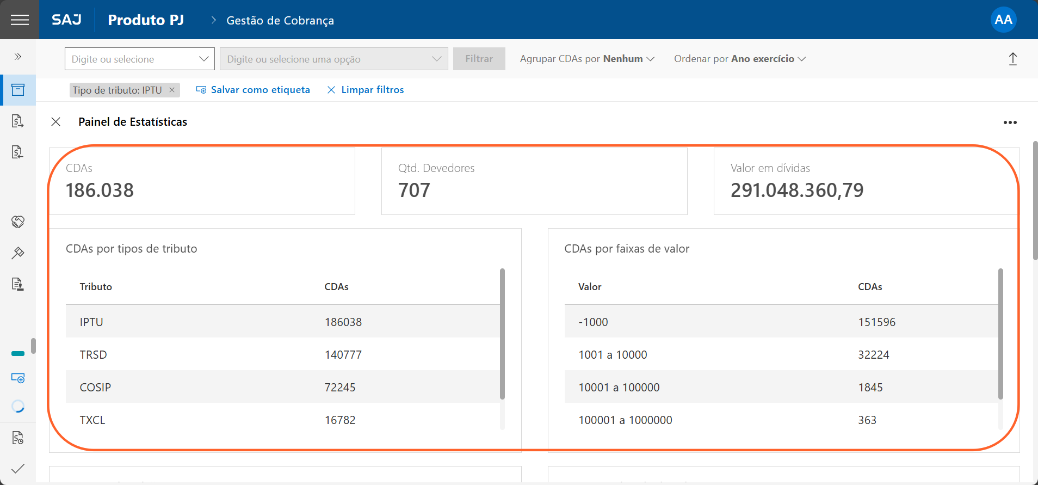Open the gavel judicial sidebar icon

(x=18, y=253)
